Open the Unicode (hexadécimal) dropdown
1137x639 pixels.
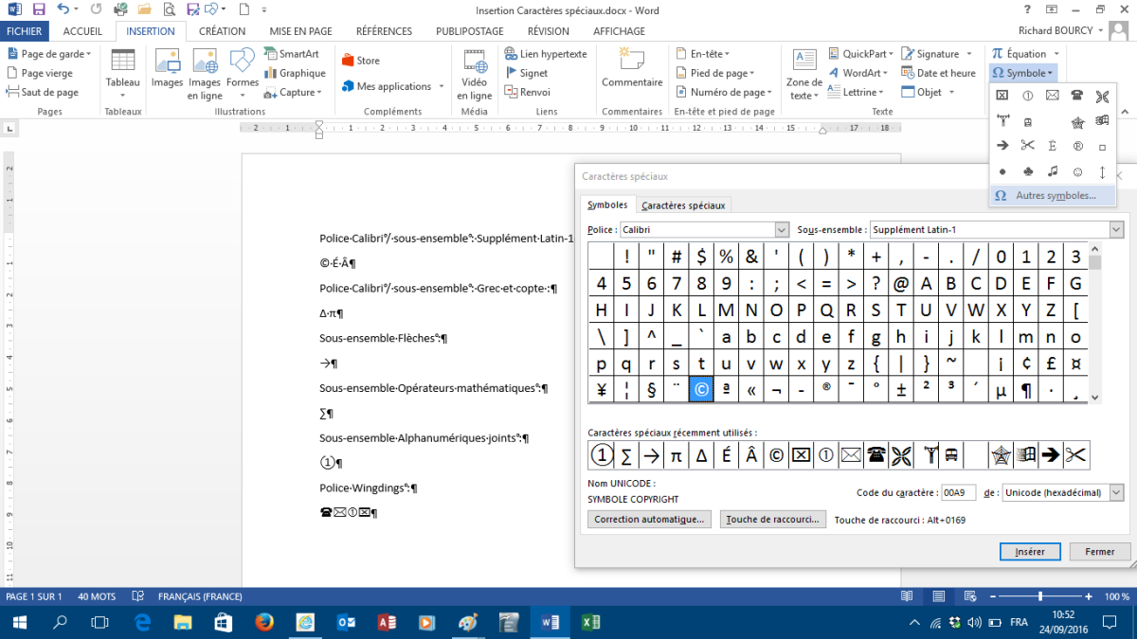[1116, 492]
